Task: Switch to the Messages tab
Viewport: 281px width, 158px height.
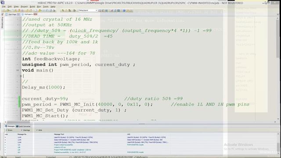Action: pos(10,126)
